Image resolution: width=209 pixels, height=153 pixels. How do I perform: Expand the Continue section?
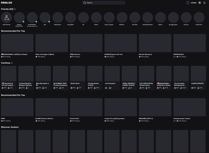coord(7,63)
